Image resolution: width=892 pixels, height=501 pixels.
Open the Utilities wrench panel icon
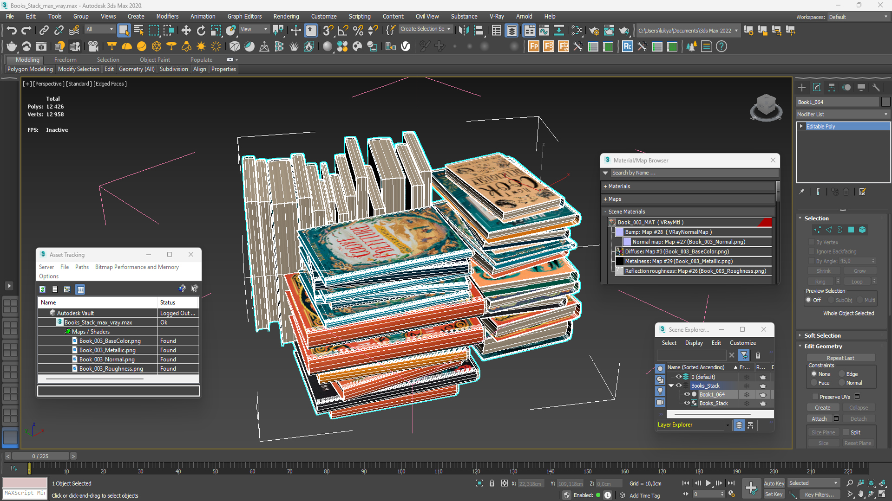pyautogui.click(x=876, y=88)
